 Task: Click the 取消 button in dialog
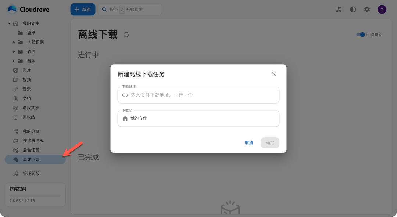click(x=249, y=143)
